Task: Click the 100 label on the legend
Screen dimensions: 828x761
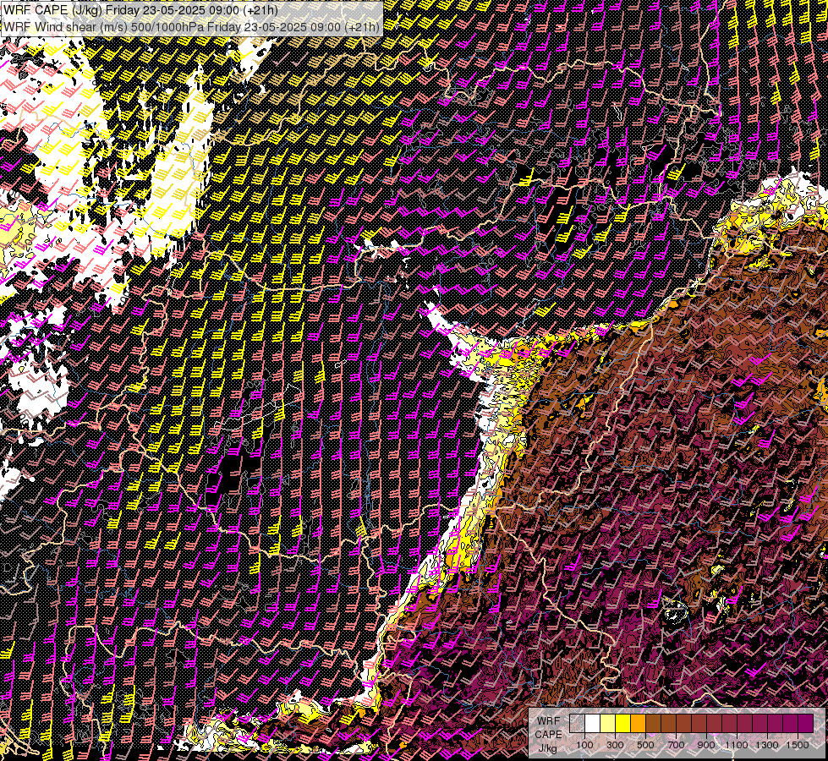Action: pos(584,745)
